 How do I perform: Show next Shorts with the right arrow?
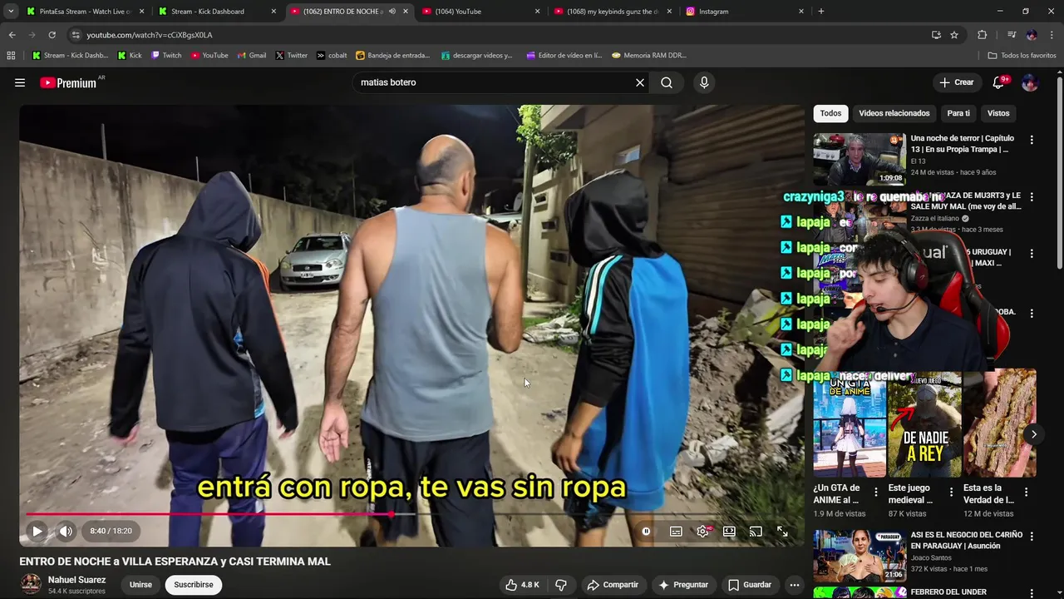(x=1033, y=434)
